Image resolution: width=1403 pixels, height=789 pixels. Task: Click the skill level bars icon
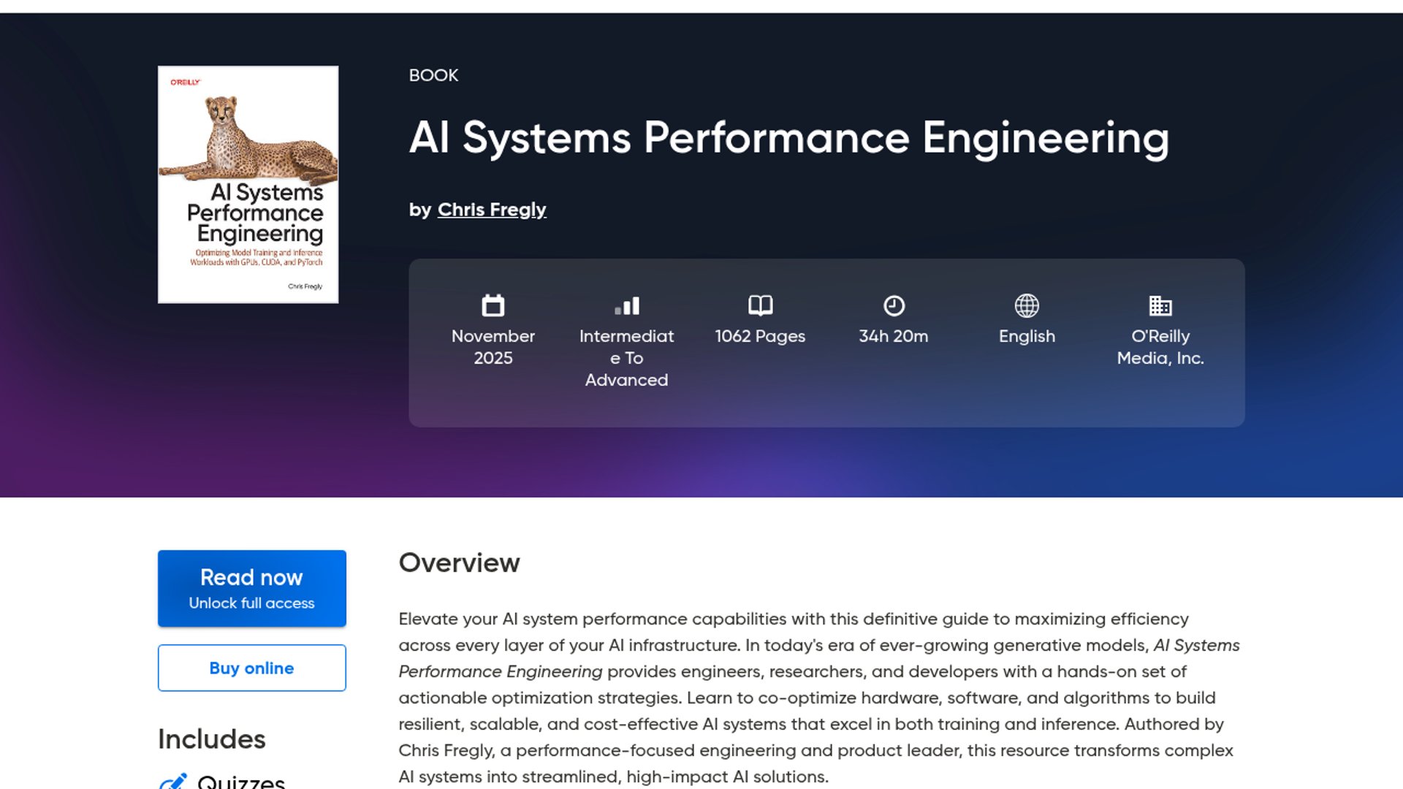tap(627, 305)
